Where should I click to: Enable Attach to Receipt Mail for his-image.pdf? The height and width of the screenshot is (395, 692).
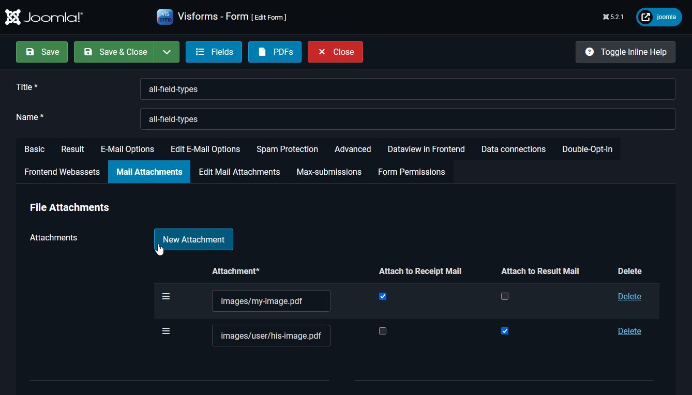point(383,331)
